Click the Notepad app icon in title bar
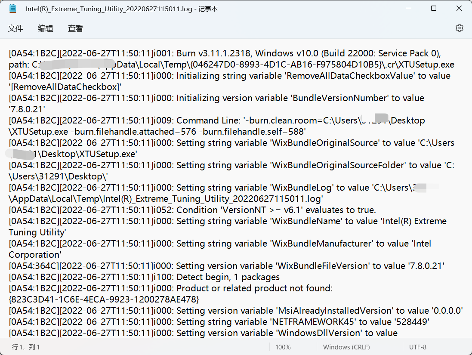 coord(12,9)
